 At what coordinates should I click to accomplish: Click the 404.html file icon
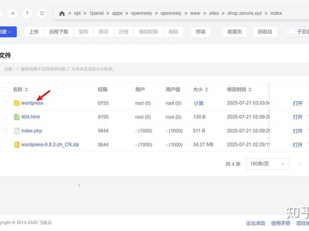(x=17, y=117)
